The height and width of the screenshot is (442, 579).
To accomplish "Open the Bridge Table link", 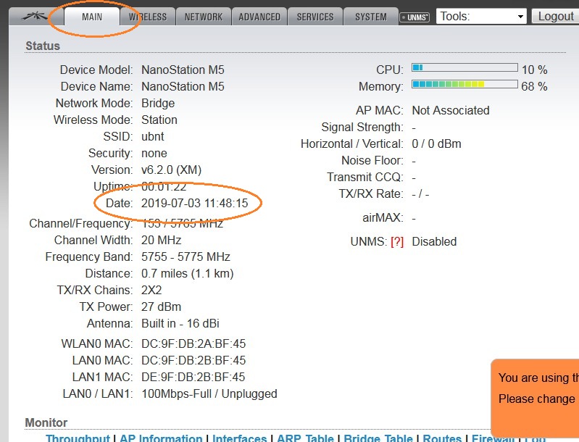I will tap(378, 438).
